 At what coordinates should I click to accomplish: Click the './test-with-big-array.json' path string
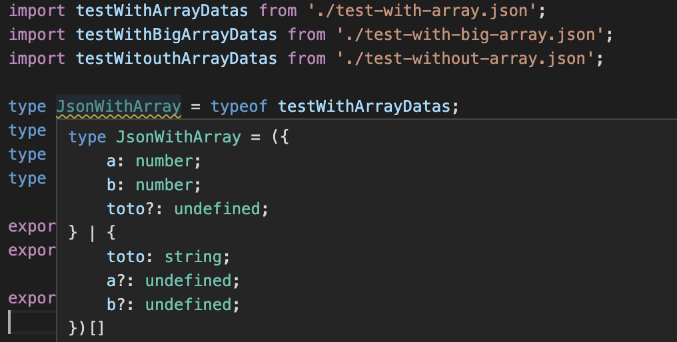pyautogui.click(x=470, y=35)
